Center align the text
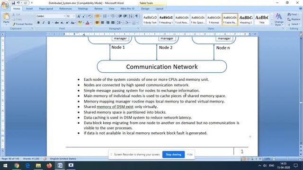The image size is (303, 170). [x=102, y=23]
